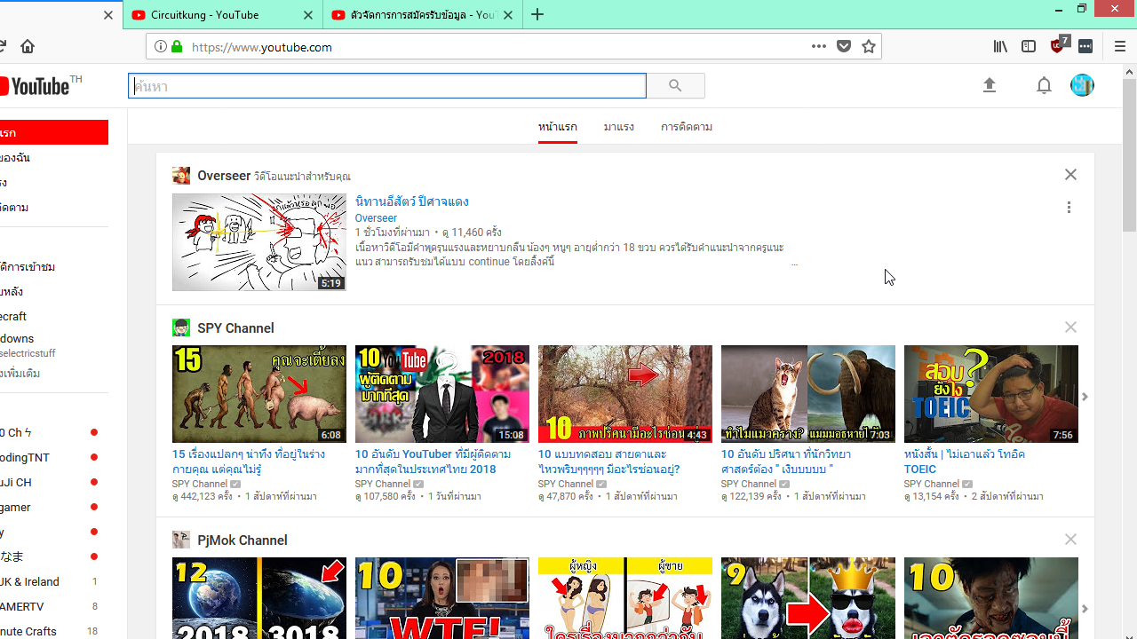Play the Overseer 5:19 video thumbnail
1137x639 pixels.
click(259, 242)
